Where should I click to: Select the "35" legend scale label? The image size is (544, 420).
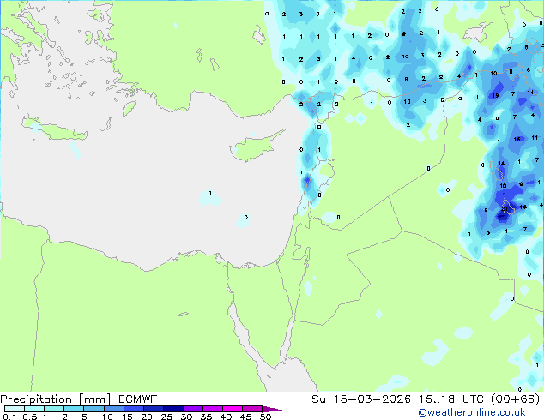tap(206, 417)
